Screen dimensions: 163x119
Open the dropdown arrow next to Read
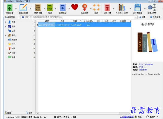tap(55, 9)
